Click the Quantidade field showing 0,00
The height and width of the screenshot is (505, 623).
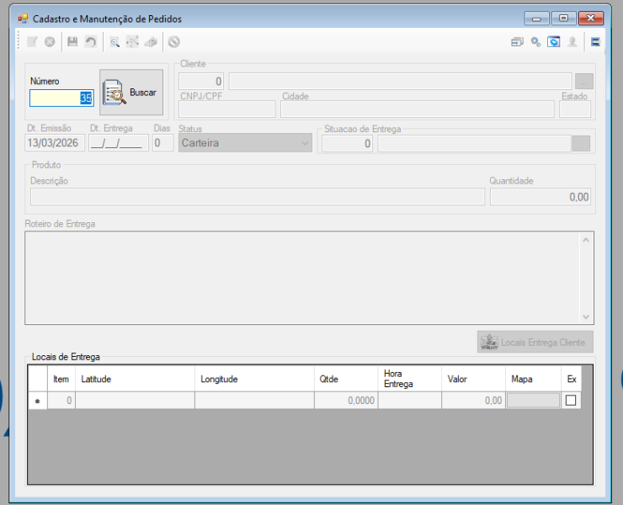click(540, 197)
